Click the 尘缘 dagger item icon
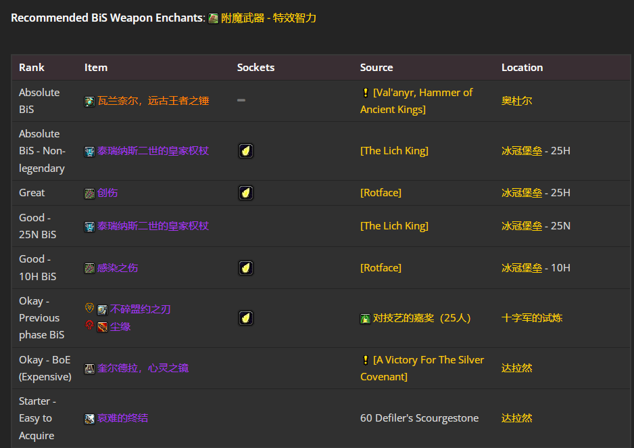Screen dimensions: 634x448 [102, 326]
